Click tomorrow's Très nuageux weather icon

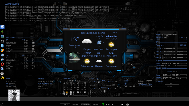(87, 61)
